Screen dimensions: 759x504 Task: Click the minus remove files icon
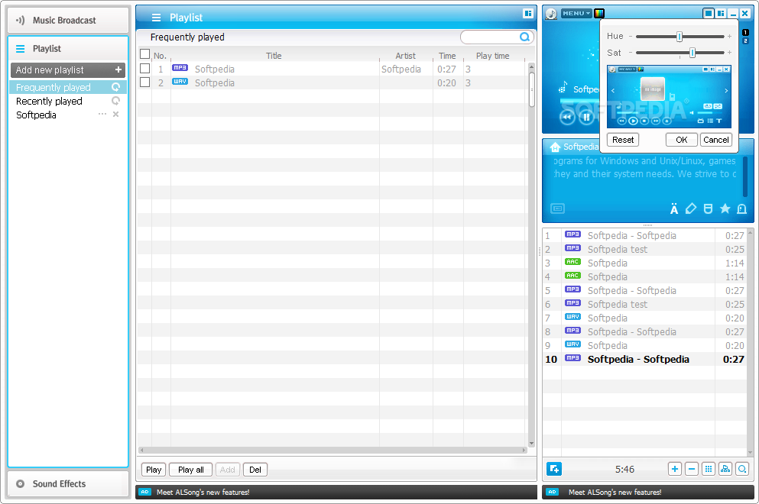pos(692,469)
